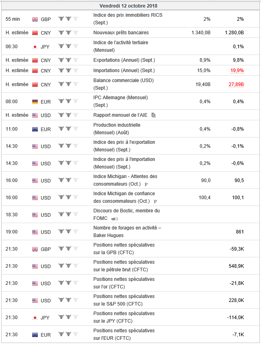Click the Vendredi 12 octobre 2018 date header
The width and height of the screenshot is (261, 345).
pyautogui.click(x=129, y=6)
